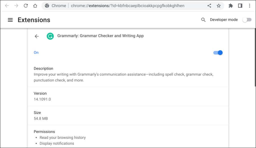Click the Grammarly logo icon
The image size is (256, 148).
point(50,36)
